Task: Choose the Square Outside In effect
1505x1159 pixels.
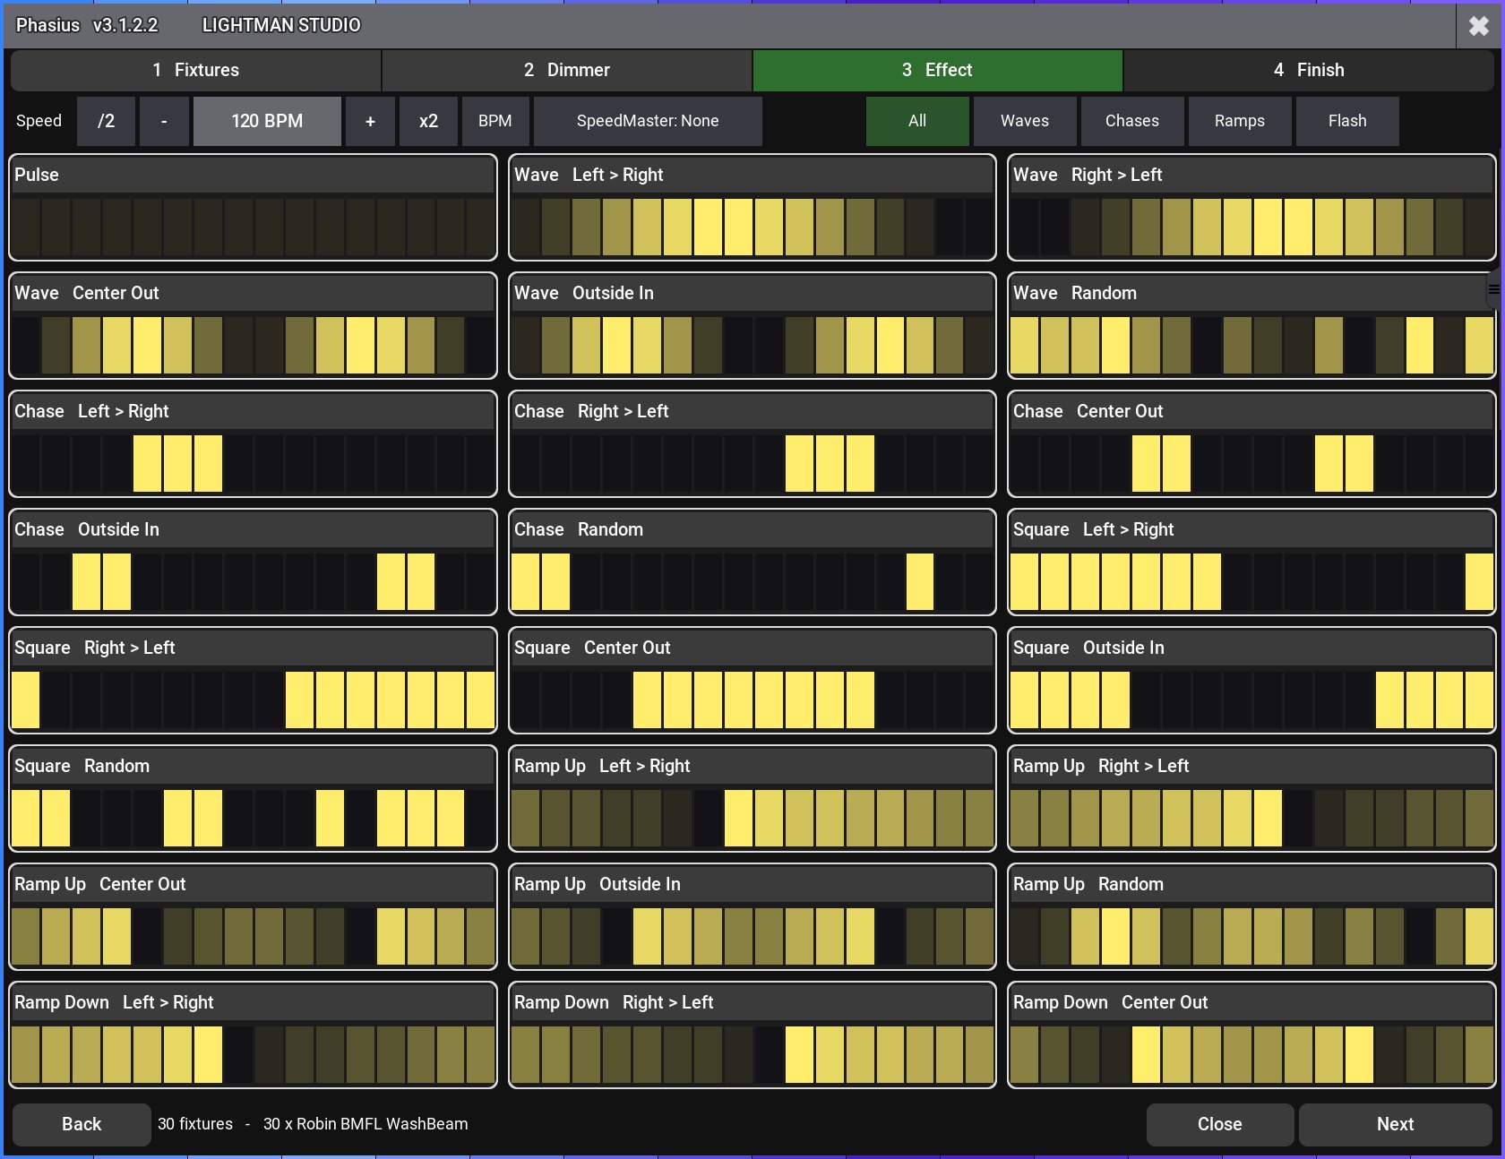Action: (1251, 681)
